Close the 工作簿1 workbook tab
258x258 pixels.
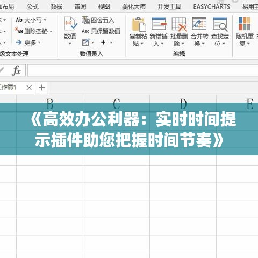click(29, 88)
